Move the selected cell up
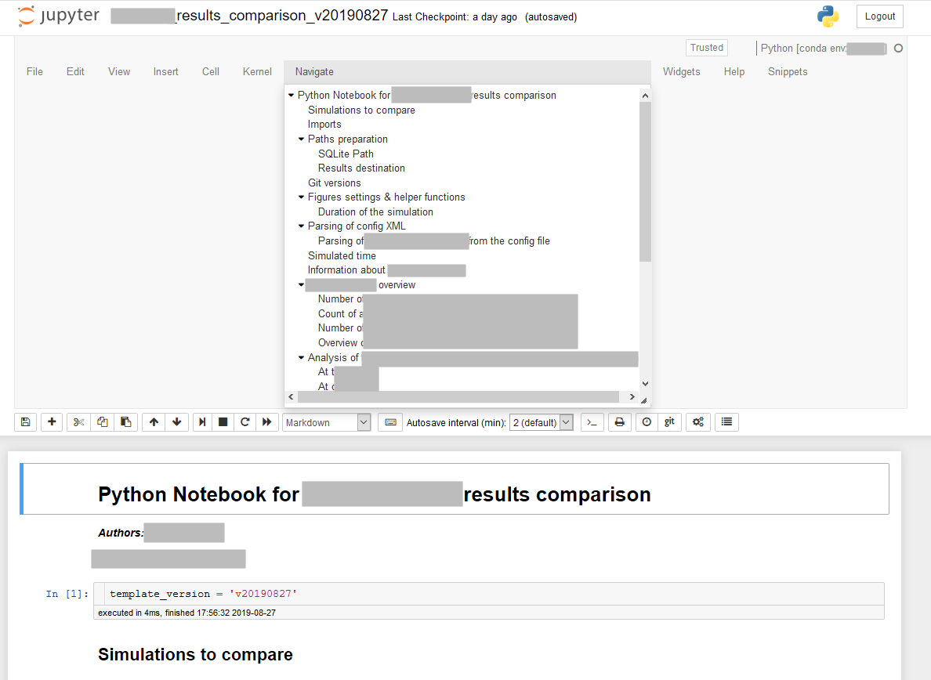931x680 pixels. point(154,421)
